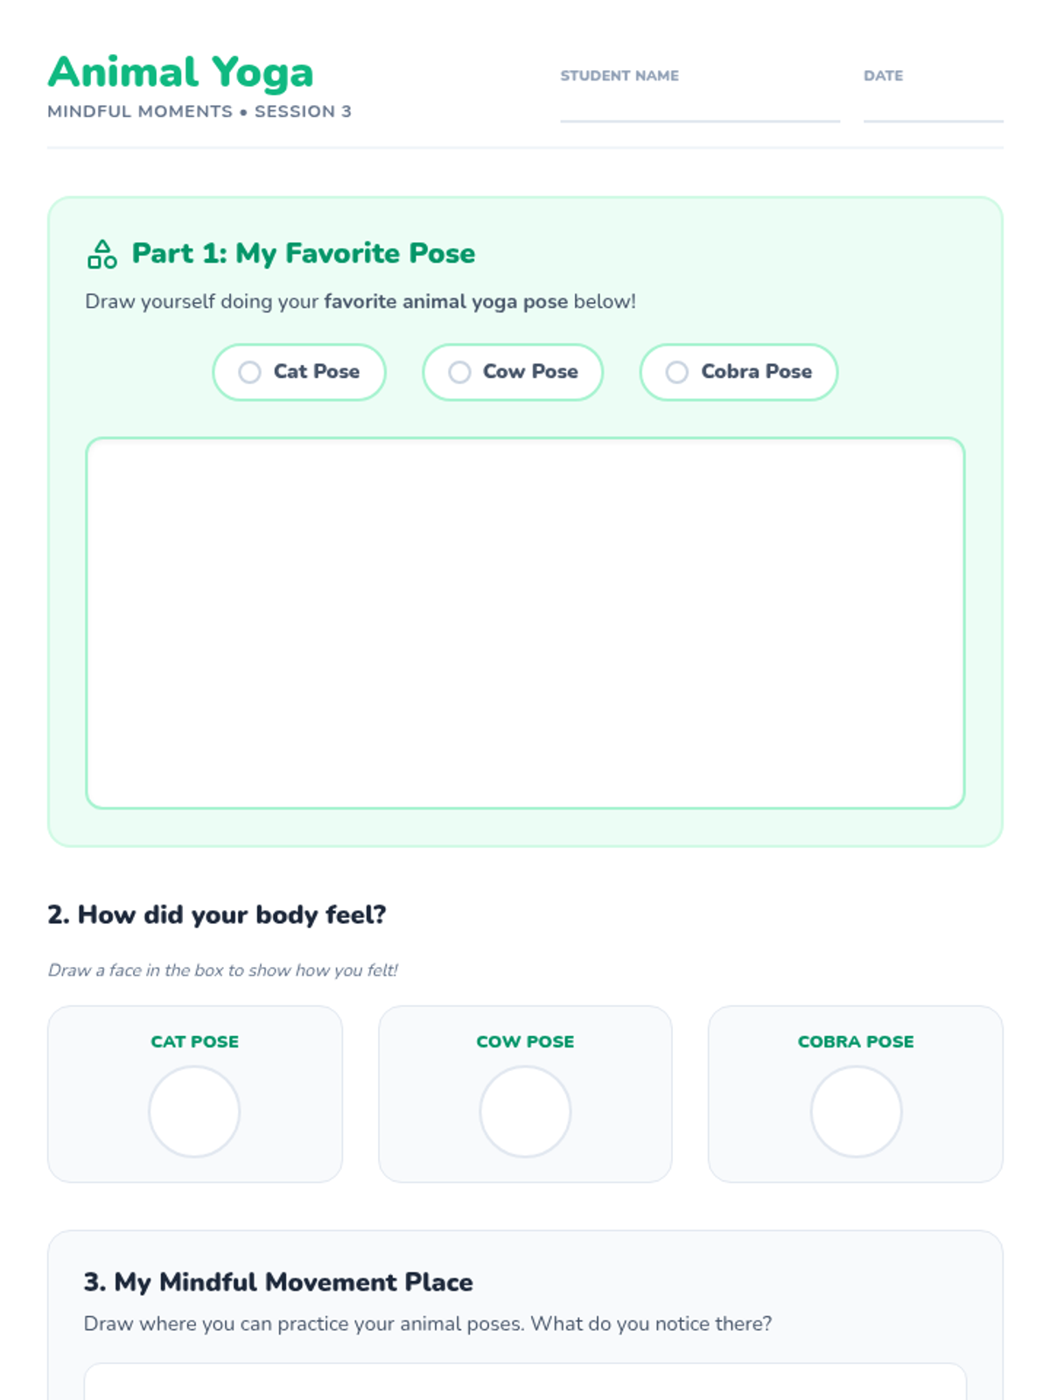
Task: Click the Cat Pose face circle
Action: 194,1111
